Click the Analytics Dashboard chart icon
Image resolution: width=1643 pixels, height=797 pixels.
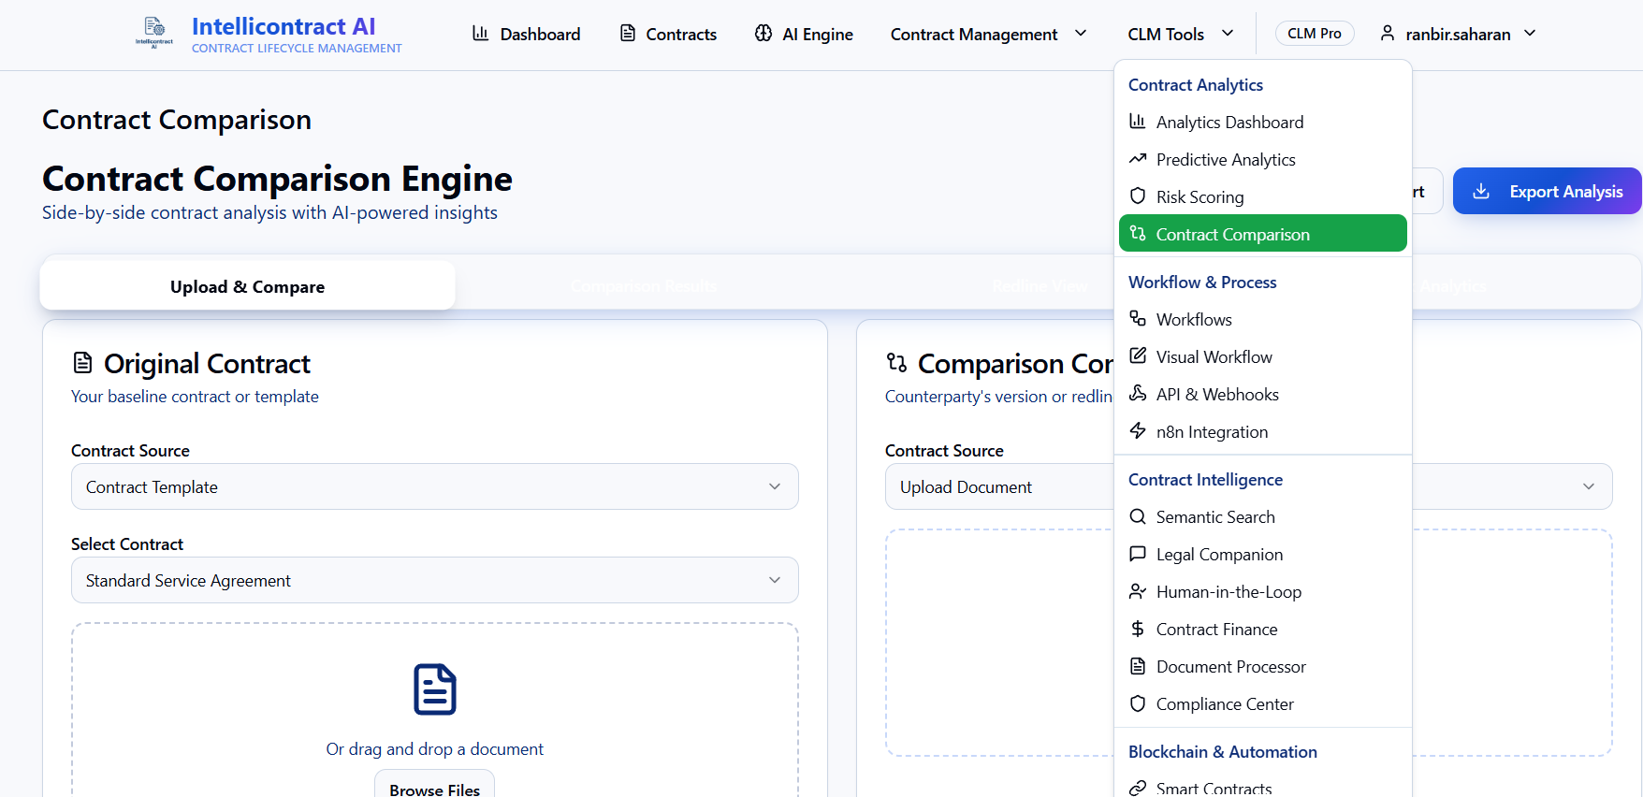coord(1138,122)
